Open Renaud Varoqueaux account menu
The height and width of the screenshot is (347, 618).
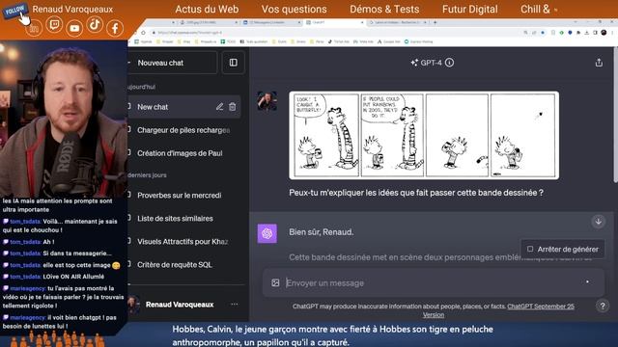180,305
